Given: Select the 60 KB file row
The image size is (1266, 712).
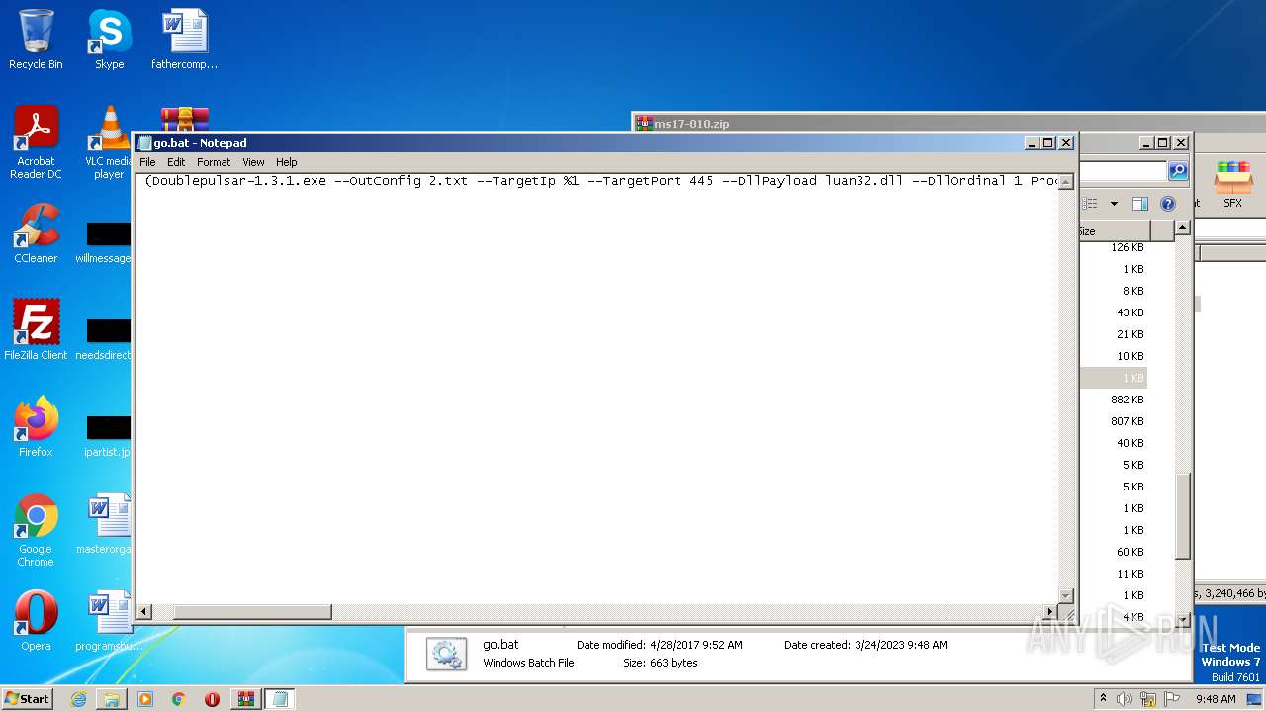Looking at the screenshot, I should (x=1114, y=552).
